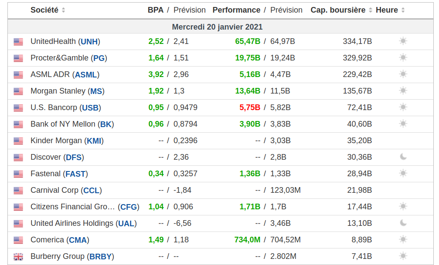This screenshot has width=439, height=265.
Task: Click the Performance column header
Action: (236, 10)
